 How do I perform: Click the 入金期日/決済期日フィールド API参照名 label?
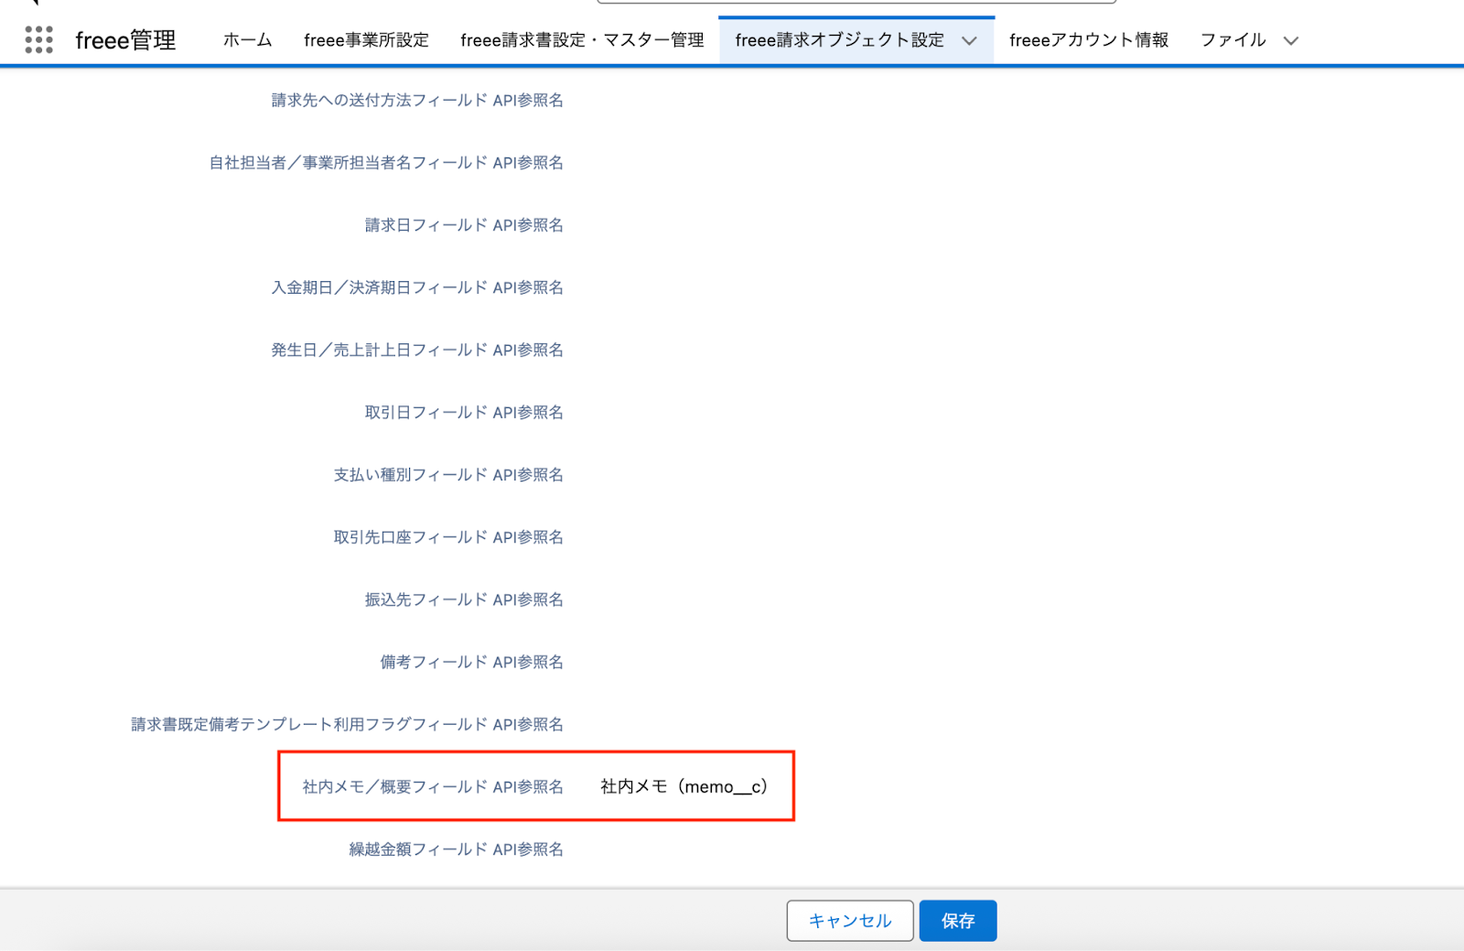click(x=417, y=287)
